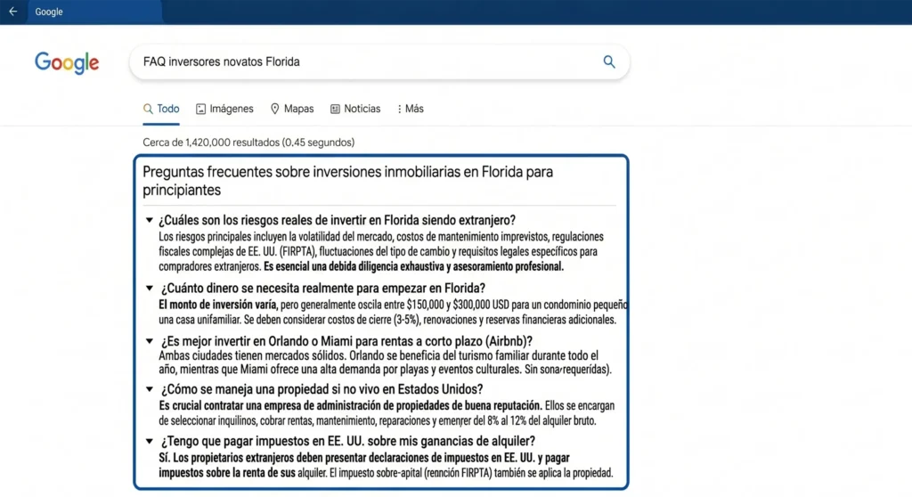The image size is (912, 497).
Task: Collapse the pagar impuestos question triangle
Action: [150, 441]
